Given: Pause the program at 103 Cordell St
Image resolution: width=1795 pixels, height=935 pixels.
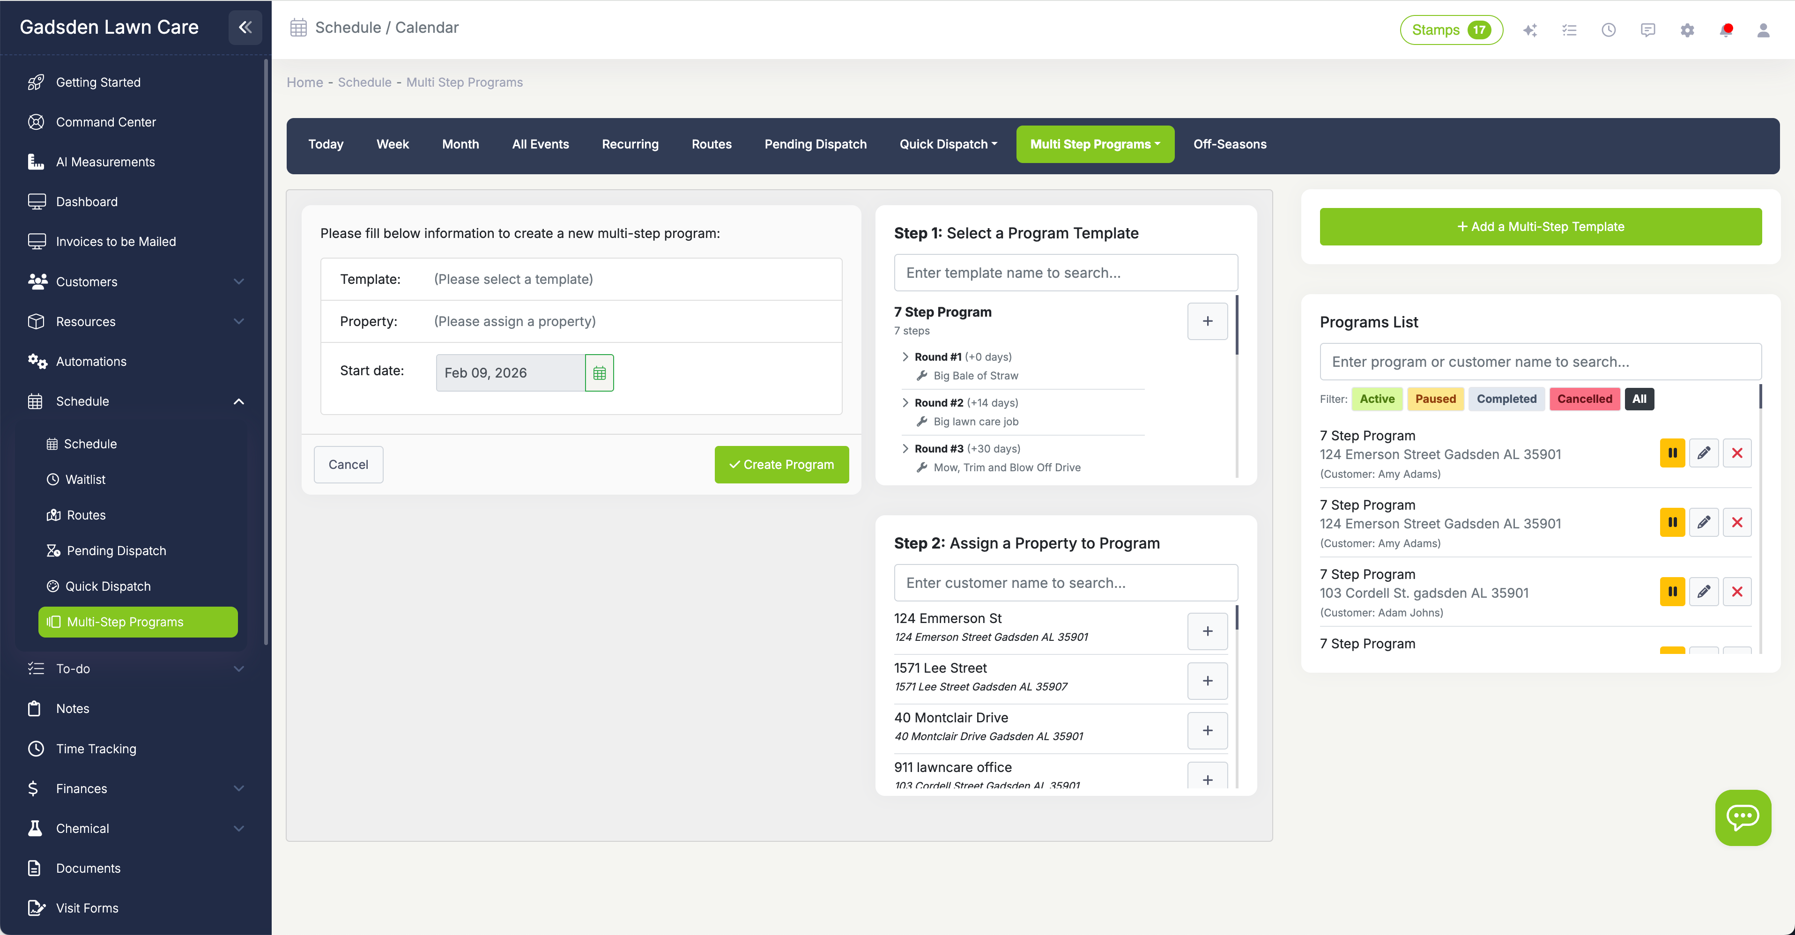Looking at the screenshot, I should pyautogui.click(x=1672, y=591).
